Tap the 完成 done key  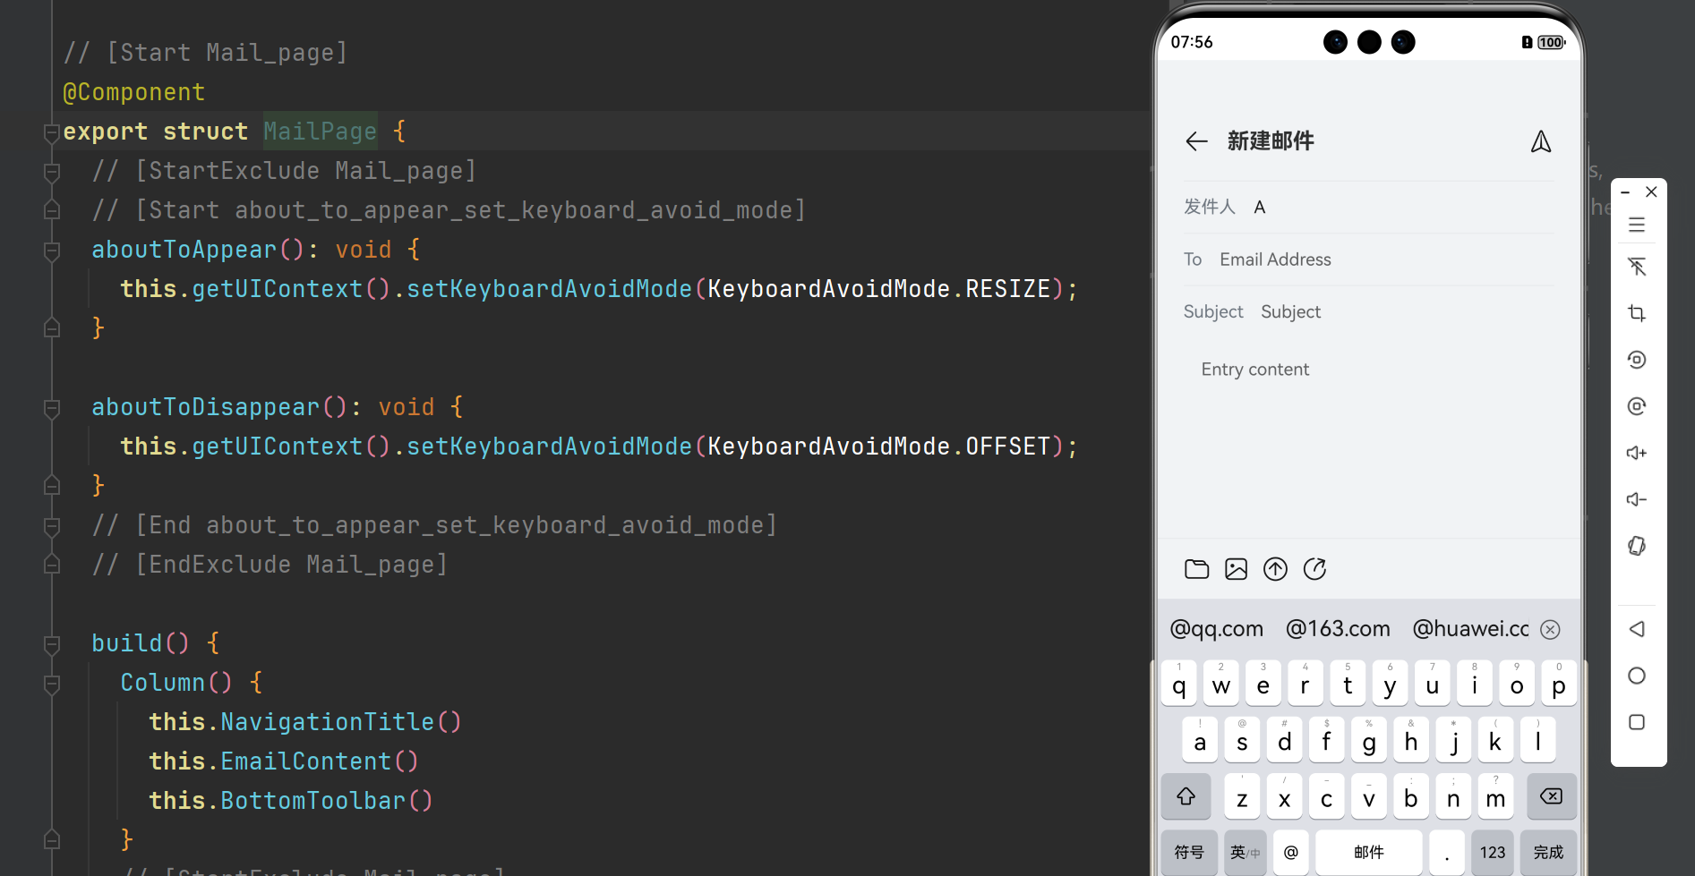pos(1548,853)
